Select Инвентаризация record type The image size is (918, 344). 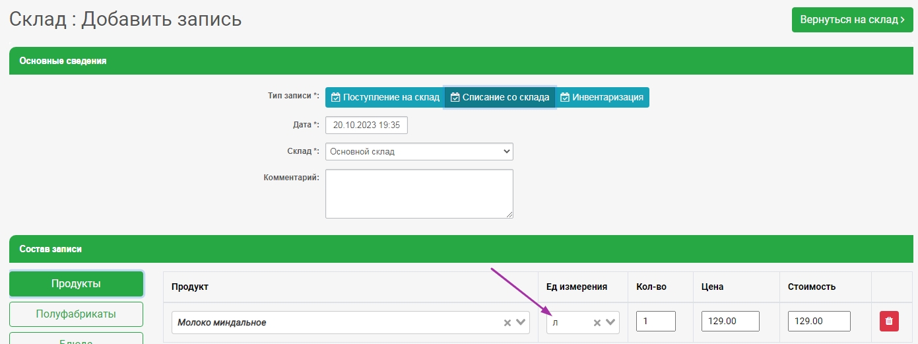602,97
